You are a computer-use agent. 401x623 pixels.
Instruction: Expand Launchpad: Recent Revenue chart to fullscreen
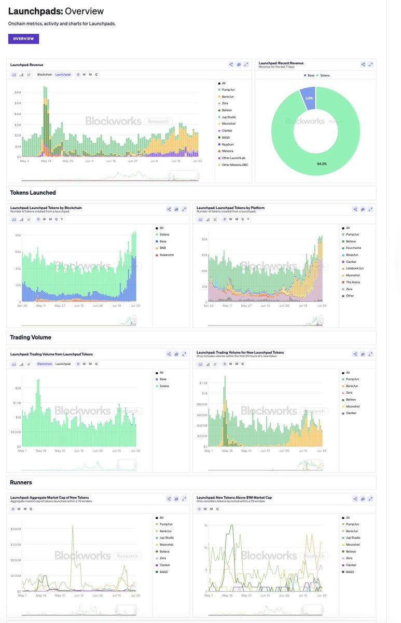point(371,64)
